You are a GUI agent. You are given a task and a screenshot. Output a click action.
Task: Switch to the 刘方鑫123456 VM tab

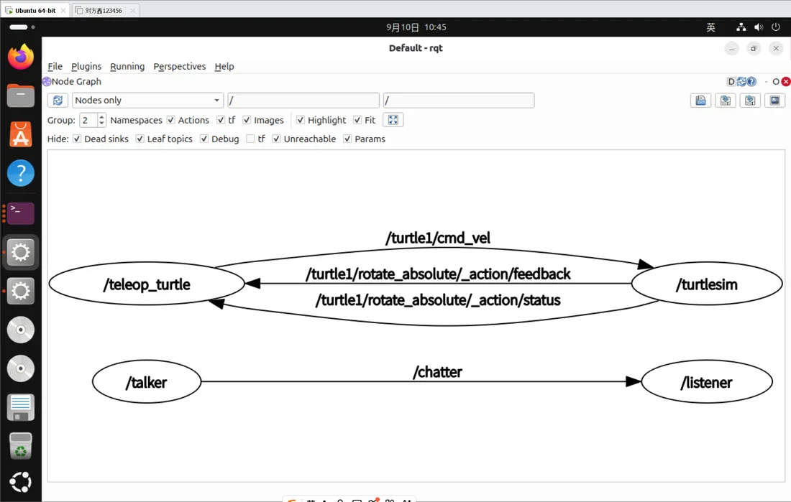coord(106,10)
